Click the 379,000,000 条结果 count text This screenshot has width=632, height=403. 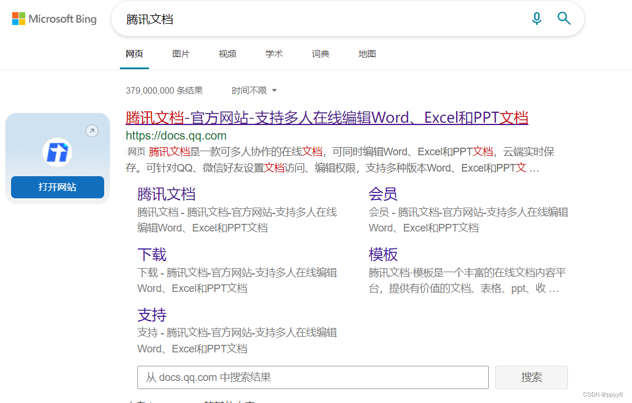point(164,91)
